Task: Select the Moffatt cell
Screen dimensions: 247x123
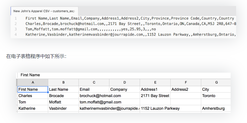Action: point(63,102)
